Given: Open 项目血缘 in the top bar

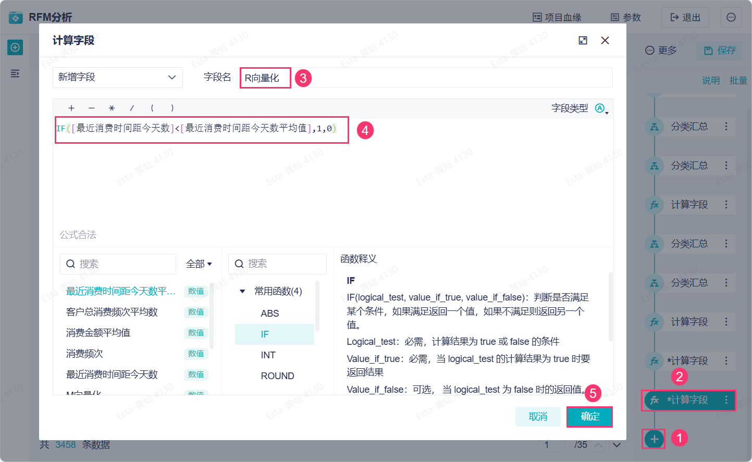Looking at the screenshot, I should click(x=557, y=18).
